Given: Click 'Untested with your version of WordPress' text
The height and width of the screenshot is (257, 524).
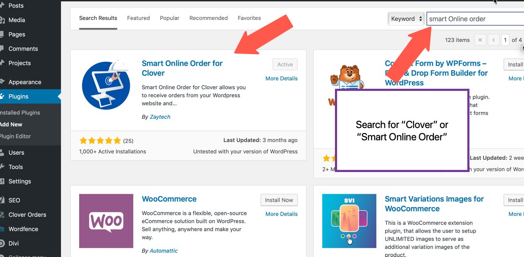Looking at the screenshot, I should [245, 151].
